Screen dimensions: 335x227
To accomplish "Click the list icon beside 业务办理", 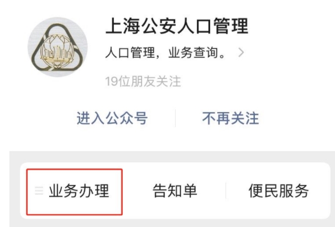I will click(39, 191).
